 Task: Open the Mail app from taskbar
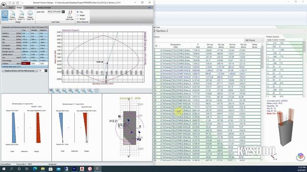[59, 169]
